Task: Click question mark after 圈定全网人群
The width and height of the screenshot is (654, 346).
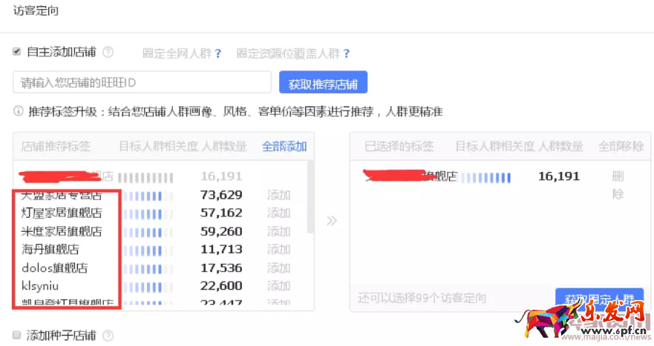Action: coord(218,53)
